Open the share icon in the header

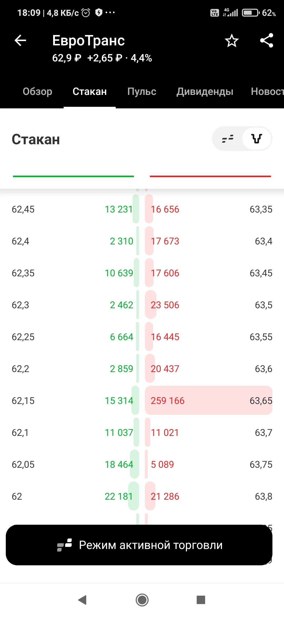[x=267, y=41]
